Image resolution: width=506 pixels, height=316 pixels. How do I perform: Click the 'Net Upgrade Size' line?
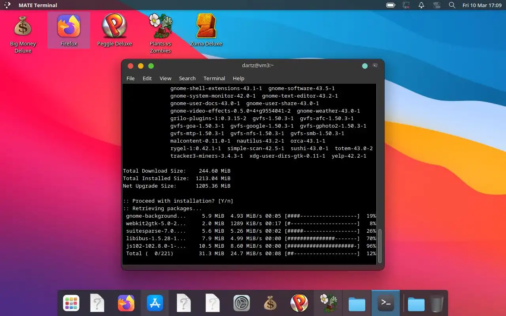click(177, 186)
